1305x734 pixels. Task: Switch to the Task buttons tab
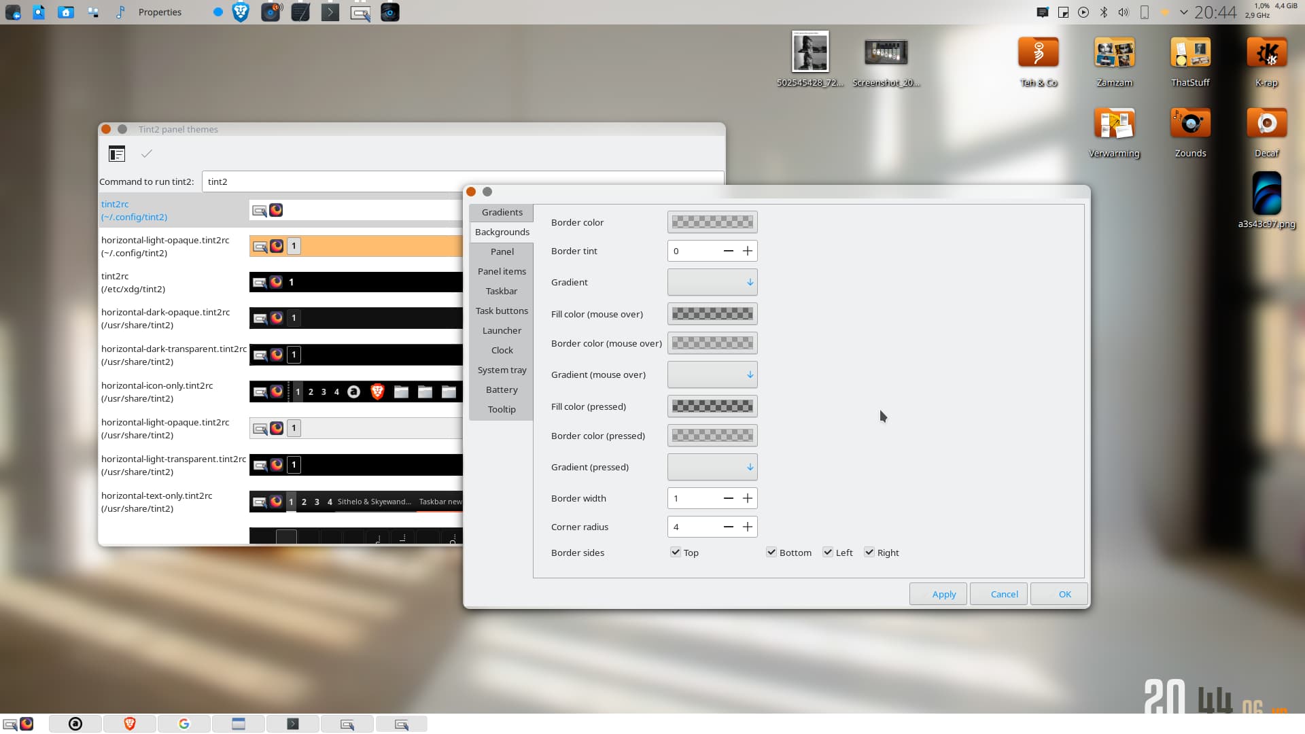502,311
